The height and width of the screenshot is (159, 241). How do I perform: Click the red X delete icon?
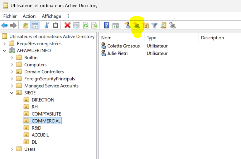point(67,26)
